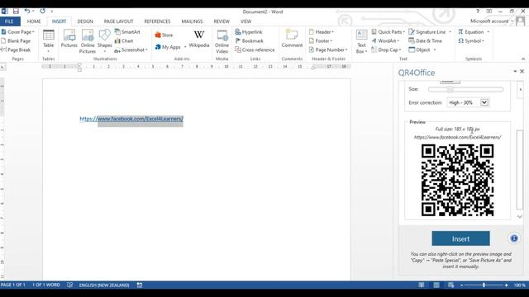Screen dimensions: 529x297
Task: Add a Bookmark
Action: [x=249, y=40]
